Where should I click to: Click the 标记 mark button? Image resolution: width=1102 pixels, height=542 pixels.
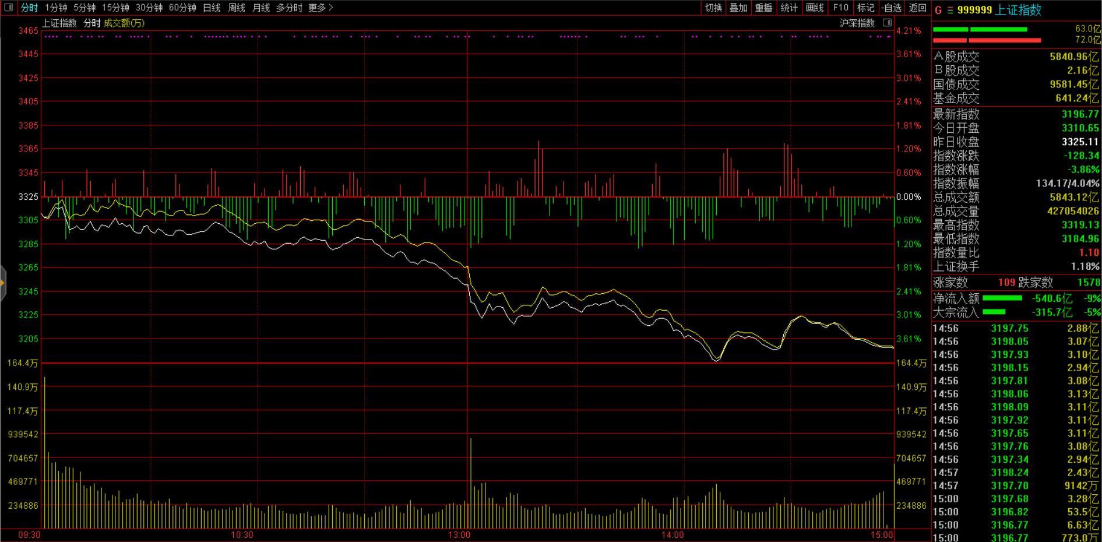(x=866, y=8)
